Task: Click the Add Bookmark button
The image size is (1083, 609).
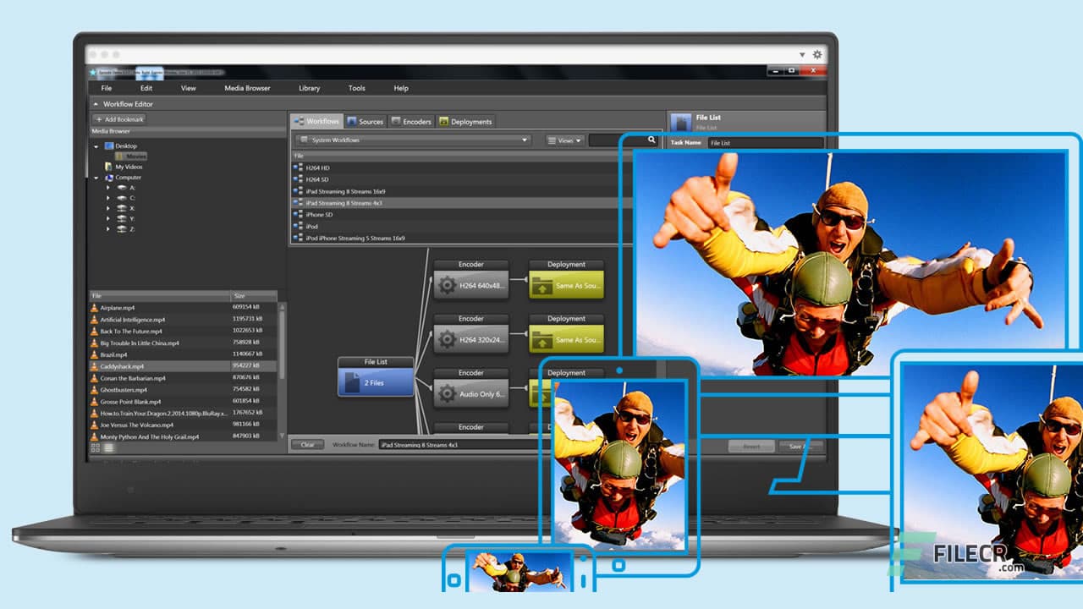Action: tap(118, 119)
